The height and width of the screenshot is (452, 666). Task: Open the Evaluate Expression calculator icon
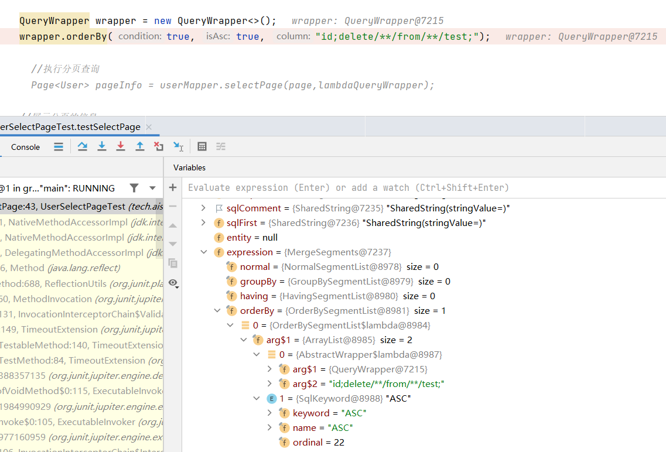tap(202, 146)
